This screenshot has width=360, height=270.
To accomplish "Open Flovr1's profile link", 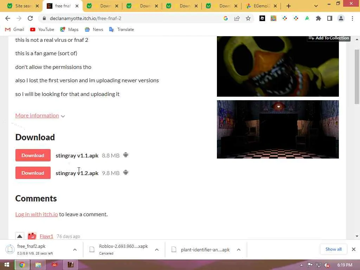I will [x=46, y=236].
